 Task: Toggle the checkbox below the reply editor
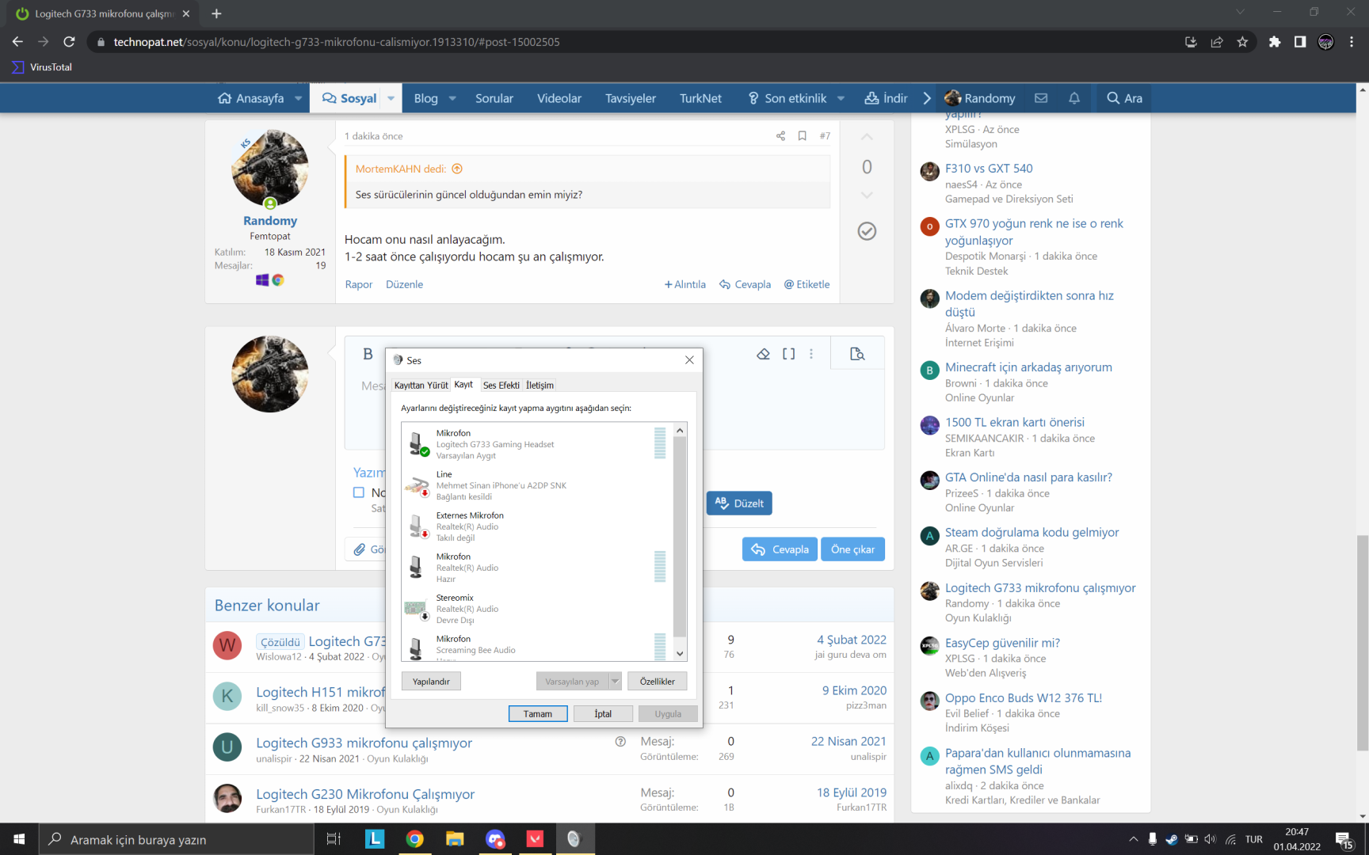(359, 492)
